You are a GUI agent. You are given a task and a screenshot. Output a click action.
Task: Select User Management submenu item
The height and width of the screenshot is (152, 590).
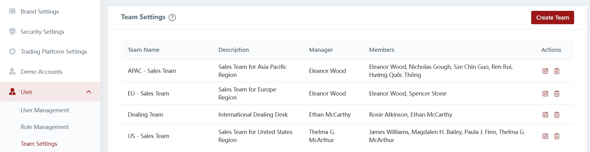[45, 110]
